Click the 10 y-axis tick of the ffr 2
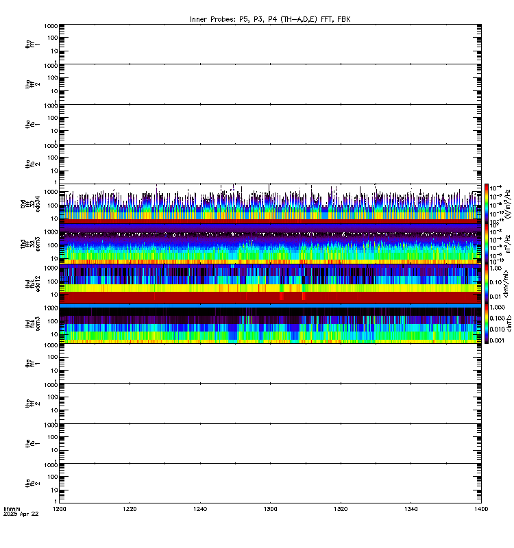Image resolution: width=514 pixels, height=548 pixels. [54, 410]
